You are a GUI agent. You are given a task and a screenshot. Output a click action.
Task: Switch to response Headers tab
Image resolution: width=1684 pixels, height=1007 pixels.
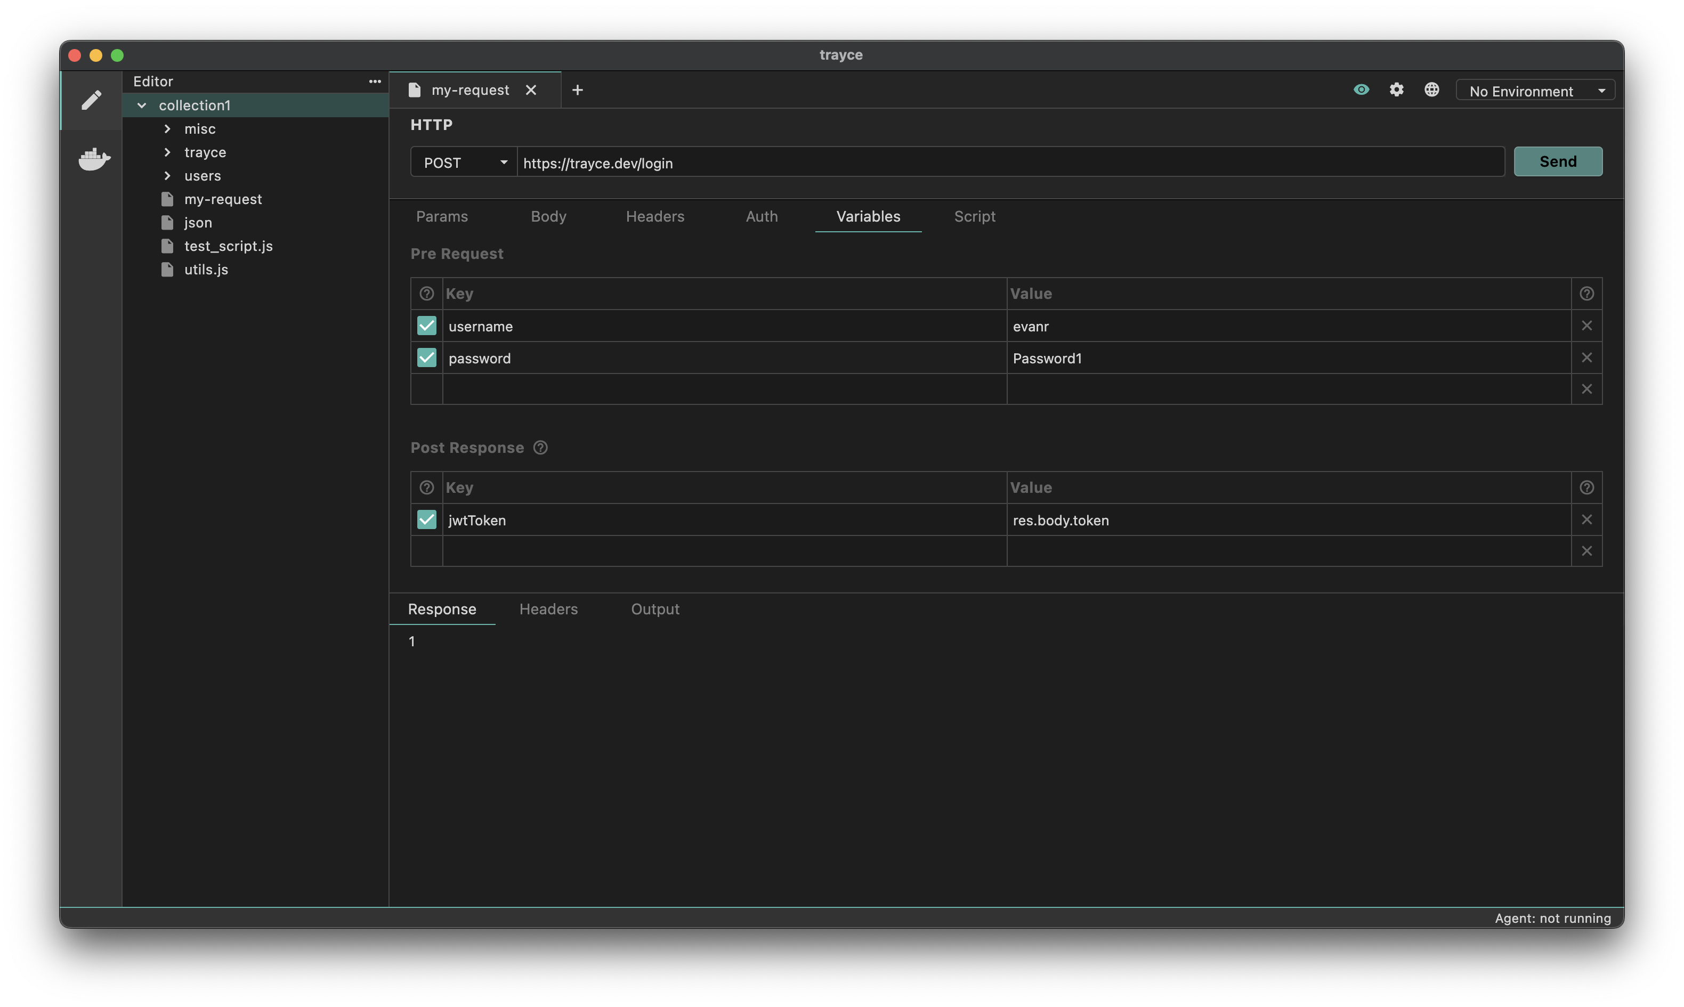click(x=548, y=610)
